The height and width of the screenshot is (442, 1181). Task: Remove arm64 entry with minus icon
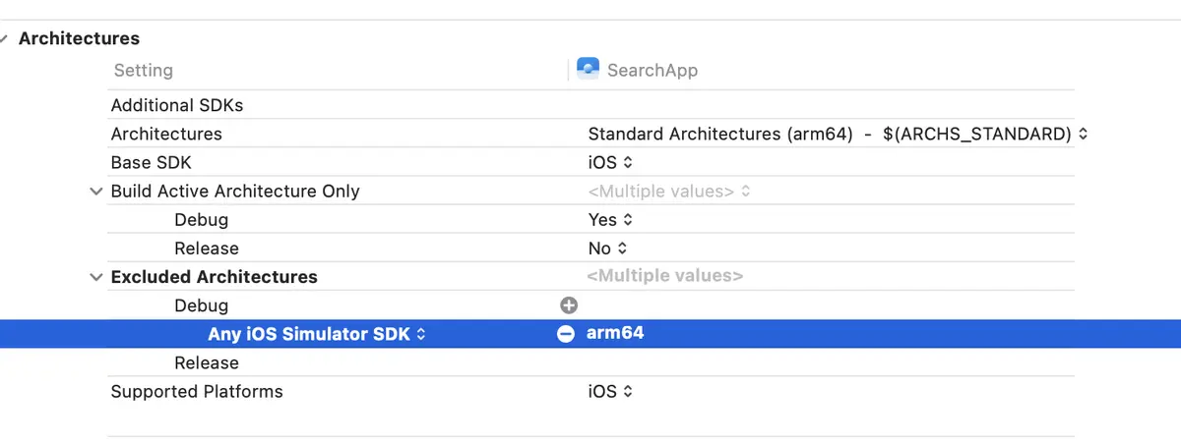(x=566, y=334)
